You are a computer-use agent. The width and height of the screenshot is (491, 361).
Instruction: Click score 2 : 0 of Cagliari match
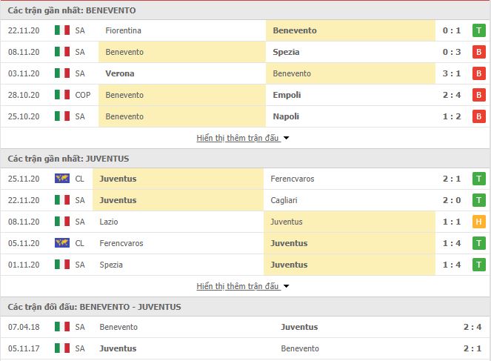pyautogui.click(x=452, y=200)
